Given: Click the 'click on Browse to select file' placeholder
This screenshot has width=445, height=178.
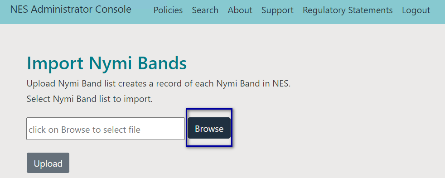Looking at the screenshot, I should (85, 130).
